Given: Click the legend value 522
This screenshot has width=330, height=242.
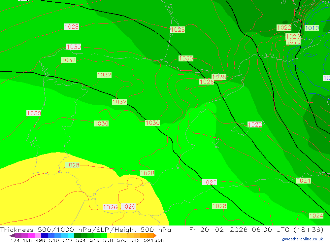Looking at the screenshot, I should tap(67, 240).
